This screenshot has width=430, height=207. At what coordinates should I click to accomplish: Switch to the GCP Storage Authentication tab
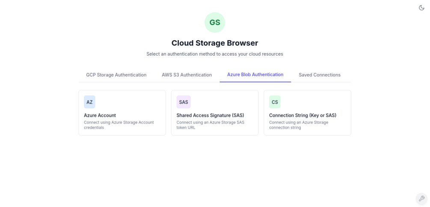[x=116, y=75]
